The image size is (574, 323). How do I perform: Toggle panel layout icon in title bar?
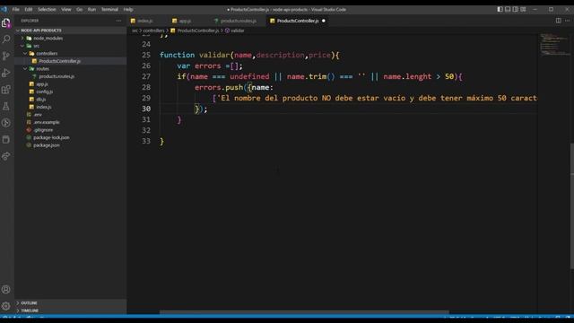click(x=508, y=9)
